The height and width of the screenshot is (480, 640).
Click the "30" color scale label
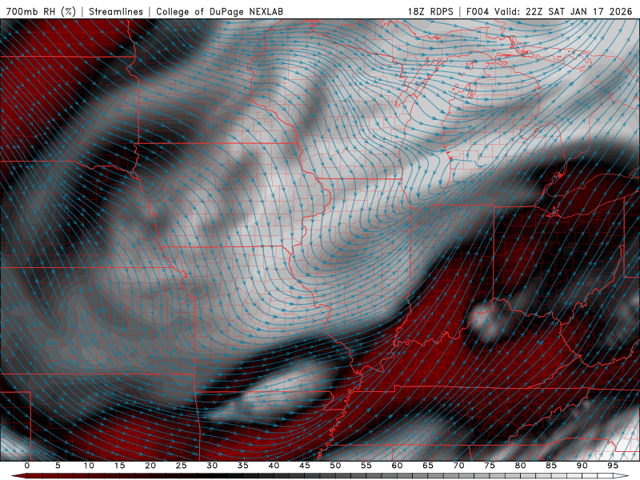[212, 466]
